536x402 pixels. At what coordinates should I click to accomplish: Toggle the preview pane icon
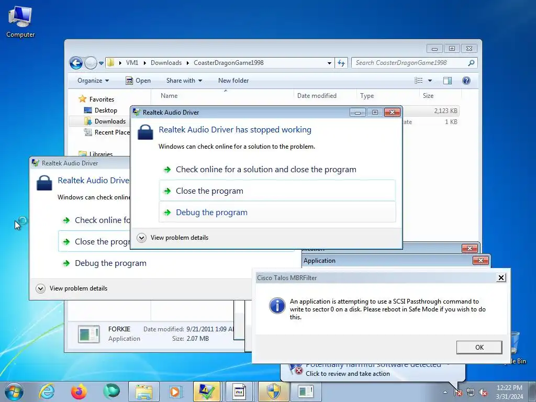click(x=448, y=81)
